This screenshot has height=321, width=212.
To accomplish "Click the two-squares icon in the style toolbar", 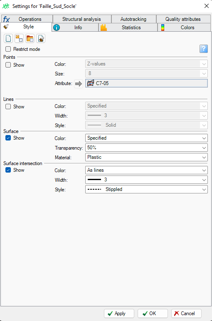I will click(x=19, y=38).
